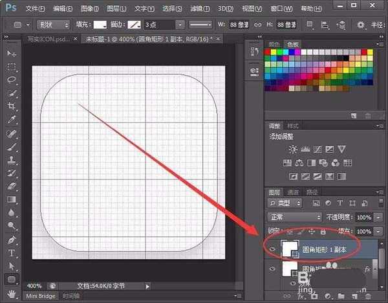The image size is (388, 303).
Task: Pick the Eyedropper tool
Action: click(x=11, y=120)
